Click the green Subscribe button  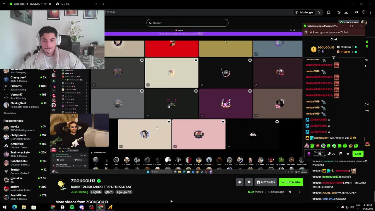pyautogui.click(x=291, y=182)
